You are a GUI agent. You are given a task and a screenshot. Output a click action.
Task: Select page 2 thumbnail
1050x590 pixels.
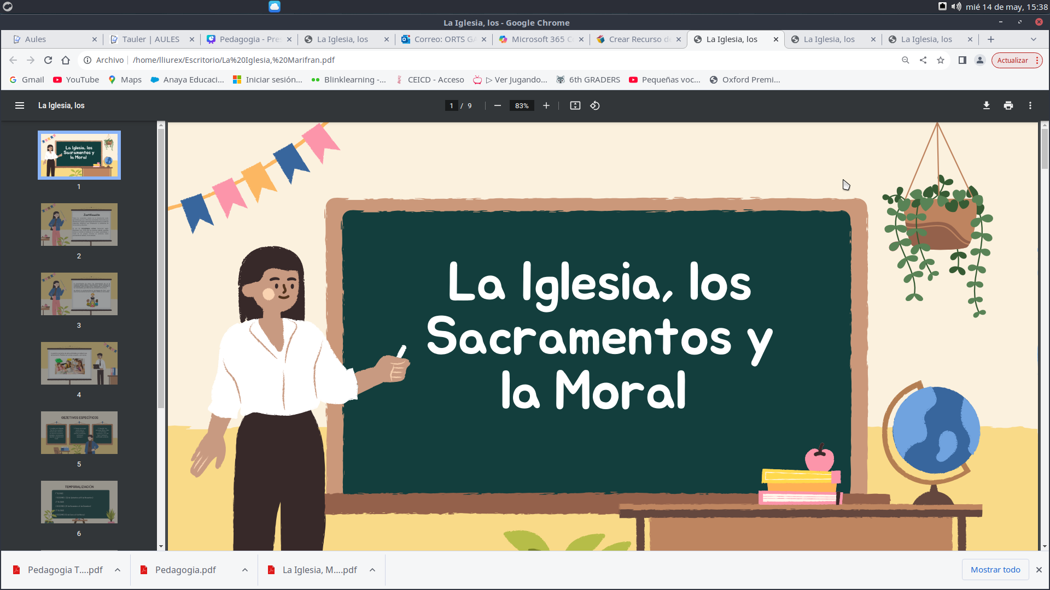point(79,225)
